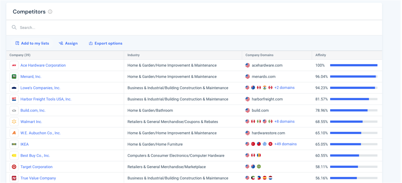402x183 pixels.
Task: Click the IKEA logo icon
Action: point(14,144)
